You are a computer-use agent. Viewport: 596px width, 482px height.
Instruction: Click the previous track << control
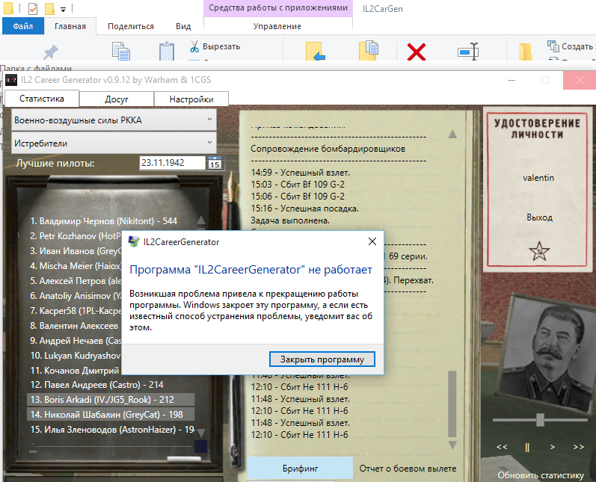click(502, 447)
